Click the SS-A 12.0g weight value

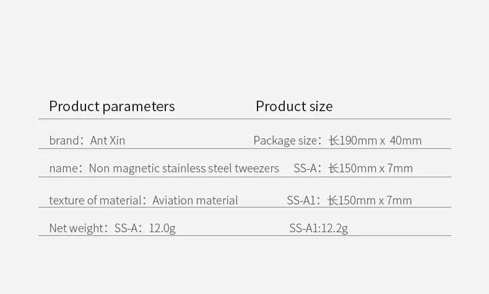(x=162, y=228)
